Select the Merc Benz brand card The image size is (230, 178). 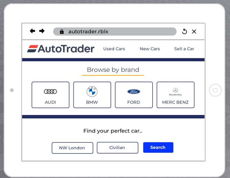175,95
